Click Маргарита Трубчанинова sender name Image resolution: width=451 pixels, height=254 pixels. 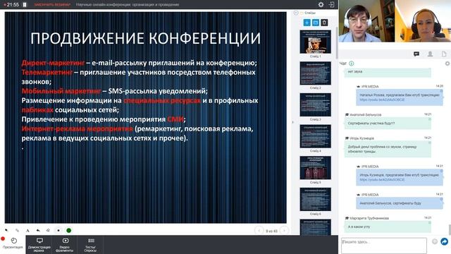[x=369, y=218]
